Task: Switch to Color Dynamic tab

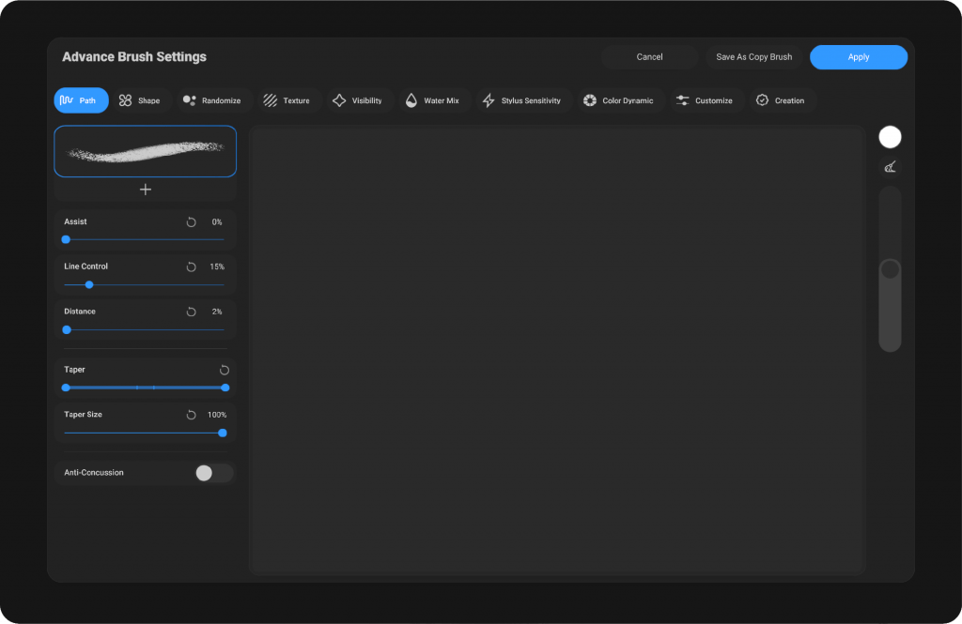Action: coord(618,100)
